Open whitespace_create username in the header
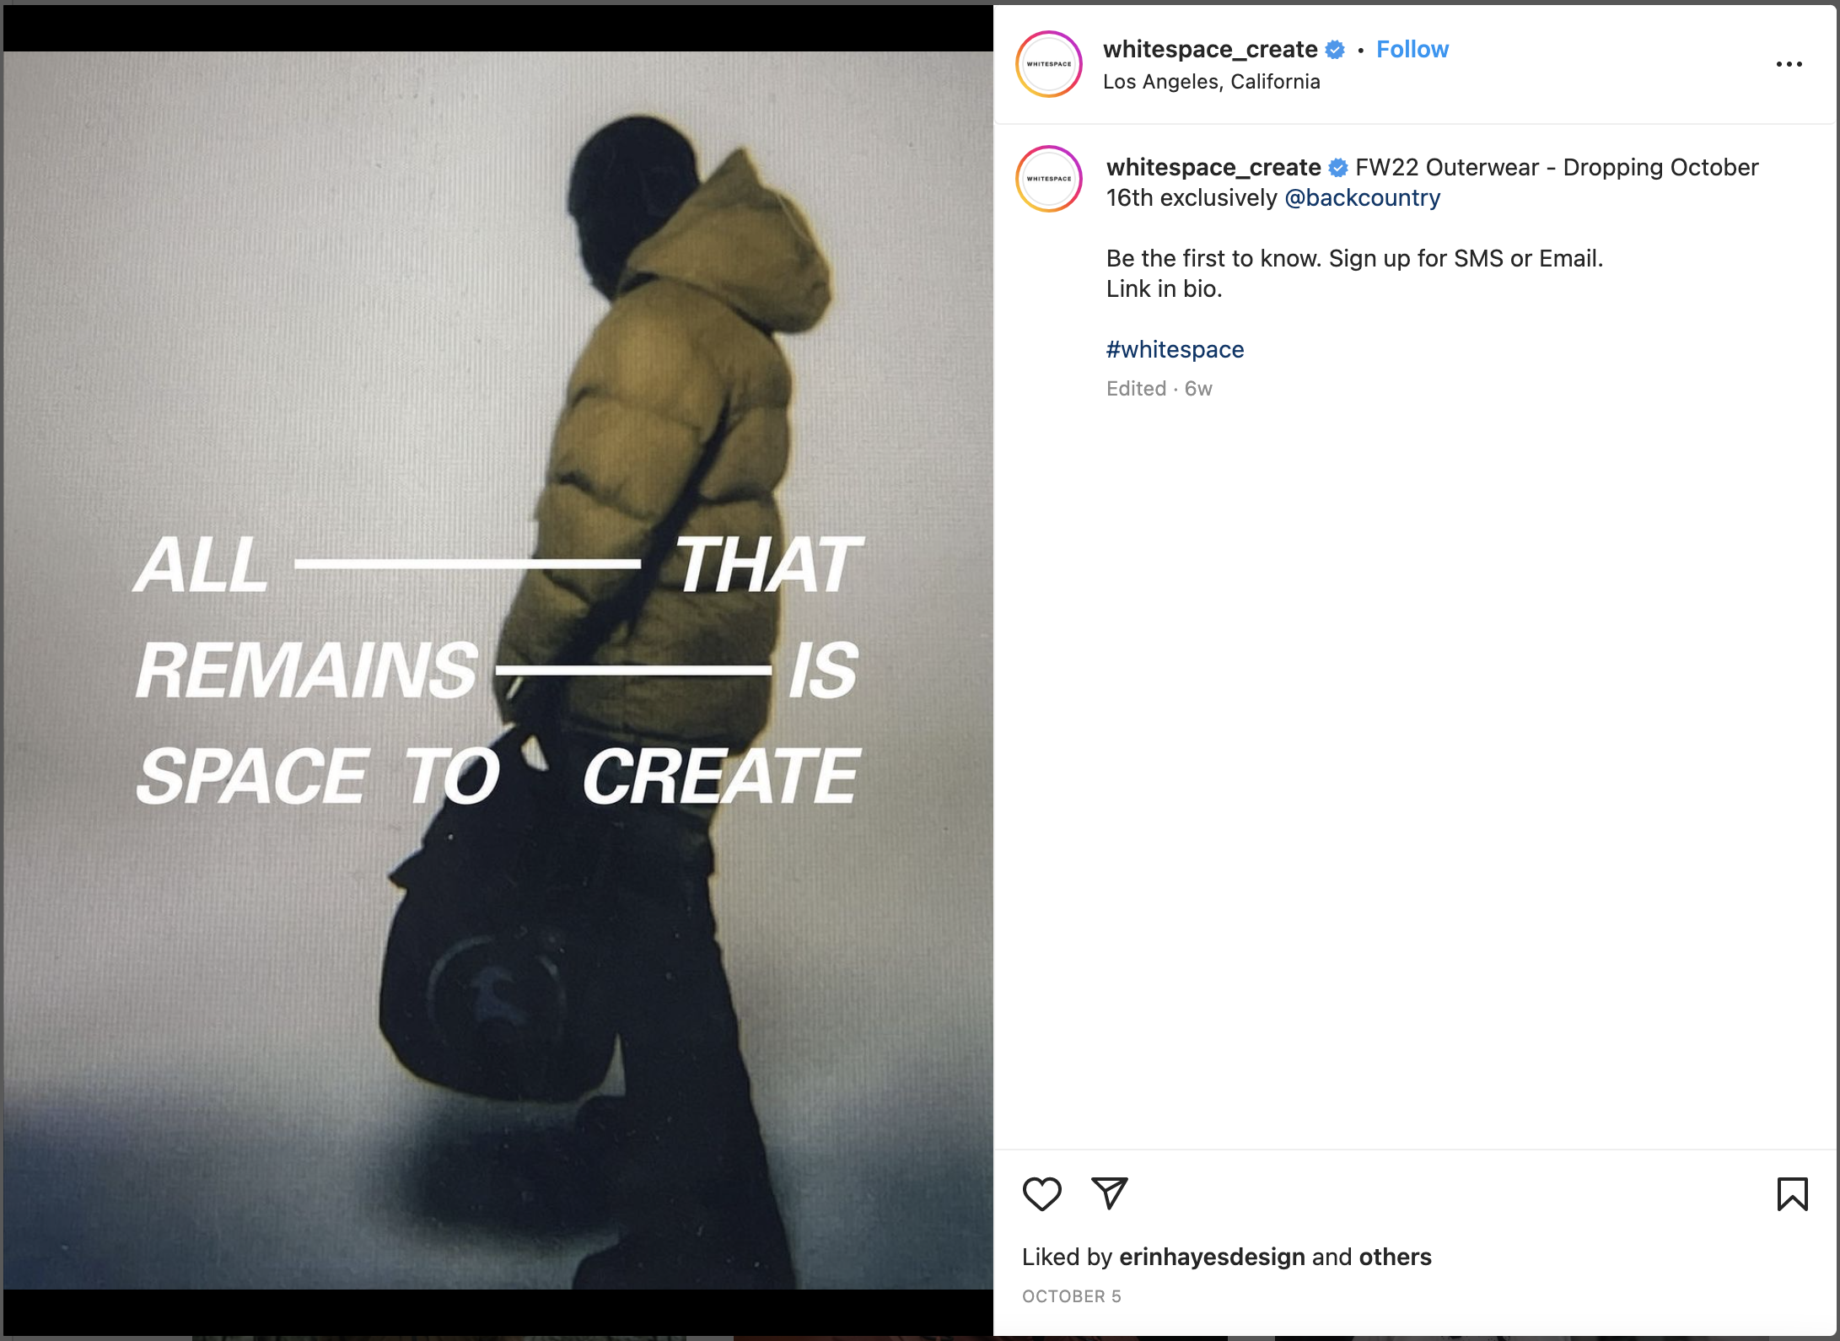This screenshot has width=1840, height=1341. 1210,49
